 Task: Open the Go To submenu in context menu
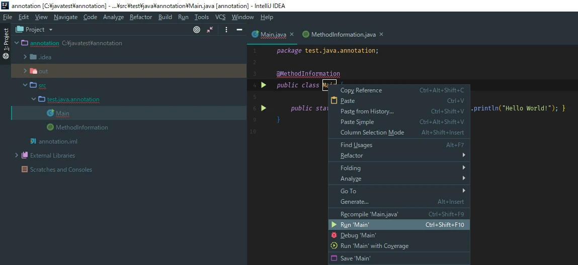[399, 191]
